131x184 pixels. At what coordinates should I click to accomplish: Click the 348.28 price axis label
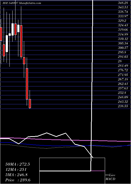(x=123, y=3)
